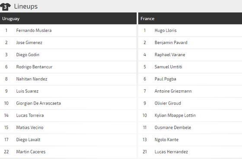Open Rodrigo Bentancur's player entry
Screen dimensions: 242x159
[34, 67]
